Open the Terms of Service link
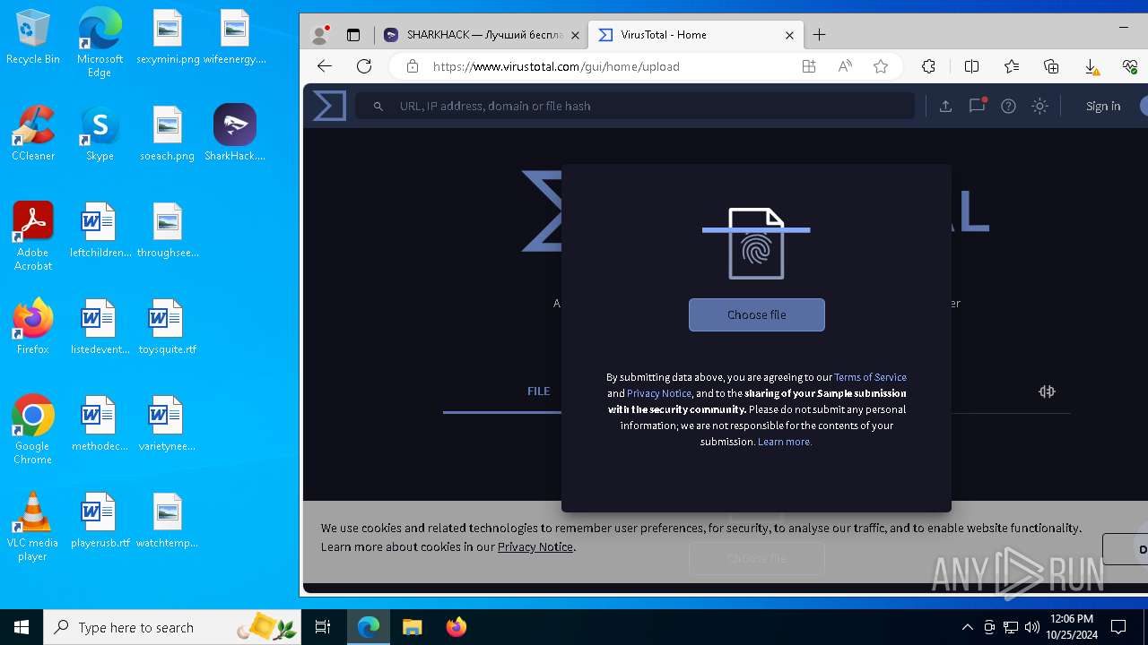 click(870, 377)
